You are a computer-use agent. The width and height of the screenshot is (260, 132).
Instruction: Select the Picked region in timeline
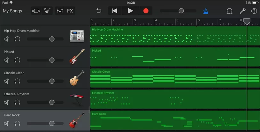pyautogui.click(x=175, y=57)
